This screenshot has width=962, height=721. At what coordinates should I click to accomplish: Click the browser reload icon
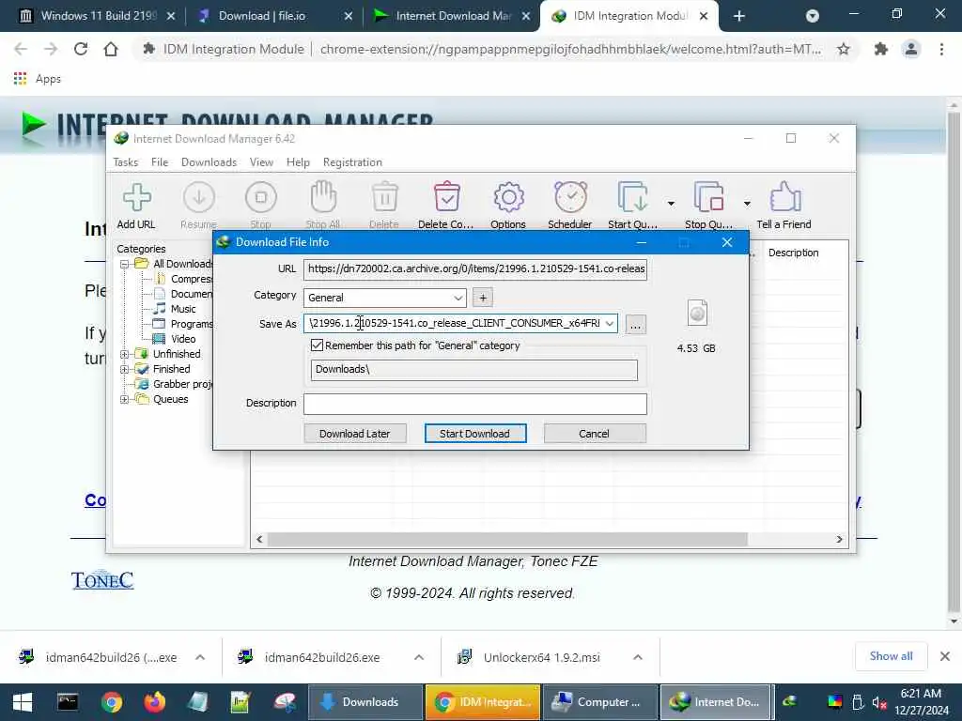coord(81,49)
